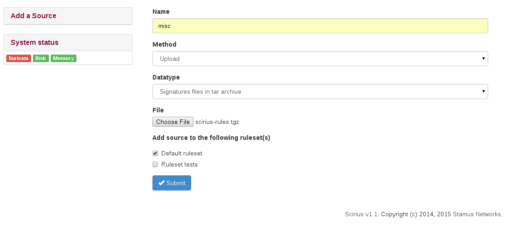Open the Stamus Networks footer link
Viewport: 525px width, 226px height.
click(x=477, y=214)
